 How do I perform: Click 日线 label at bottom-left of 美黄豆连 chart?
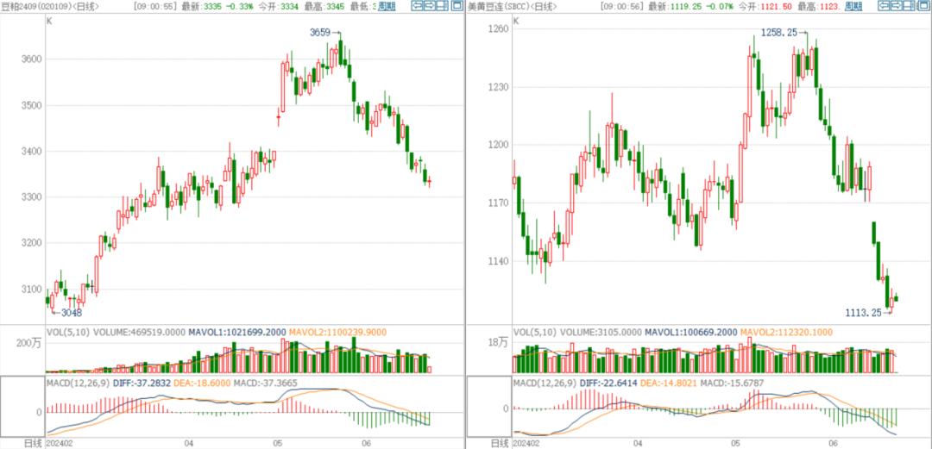point(499,443)
